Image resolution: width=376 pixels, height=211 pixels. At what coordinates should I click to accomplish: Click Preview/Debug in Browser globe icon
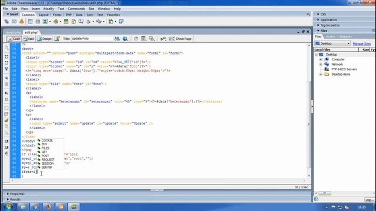(125, 39)
